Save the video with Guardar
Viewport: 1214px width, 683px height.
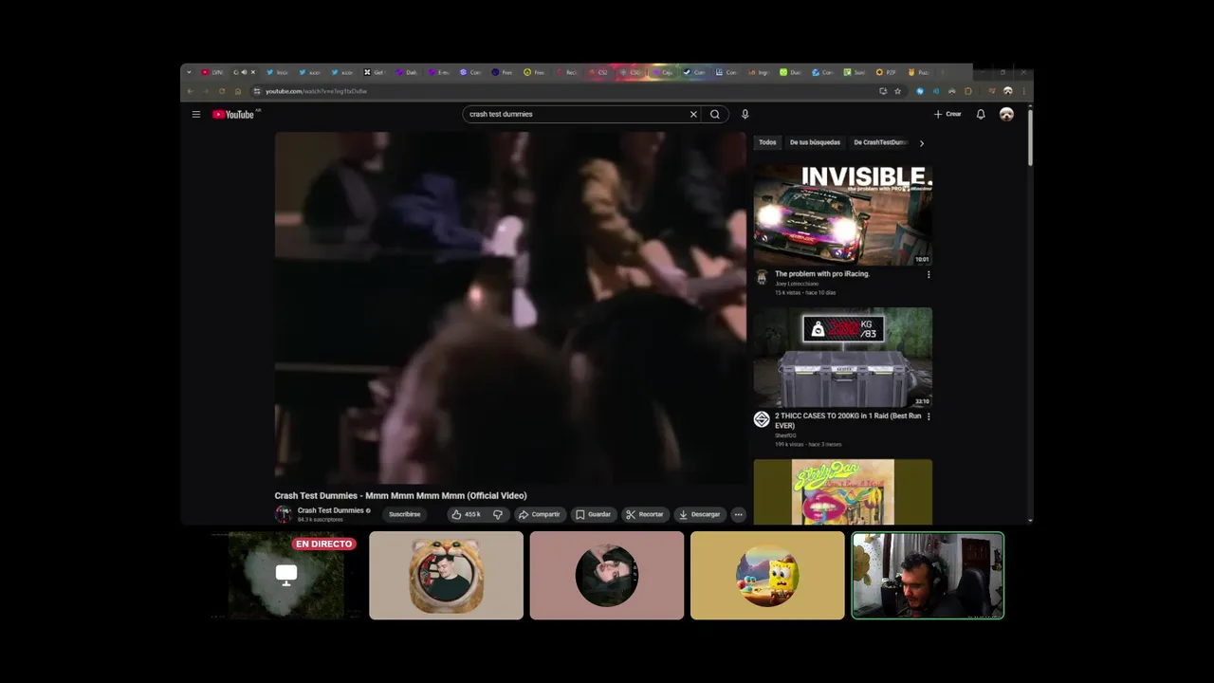[x=593, y=514]
